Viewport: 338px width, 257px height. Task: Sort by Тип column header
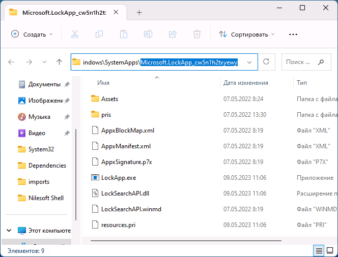pyautogui.click(x=302, y=83)
